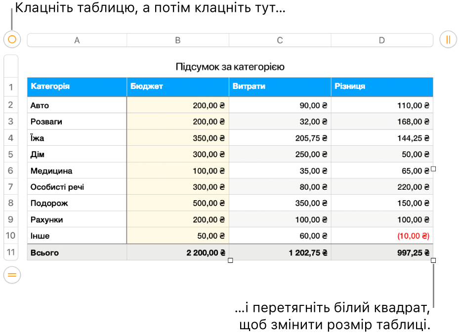Screen dimensions: 460x335
Task: Click the add row handle icon
Action: [x=12, y=275]
